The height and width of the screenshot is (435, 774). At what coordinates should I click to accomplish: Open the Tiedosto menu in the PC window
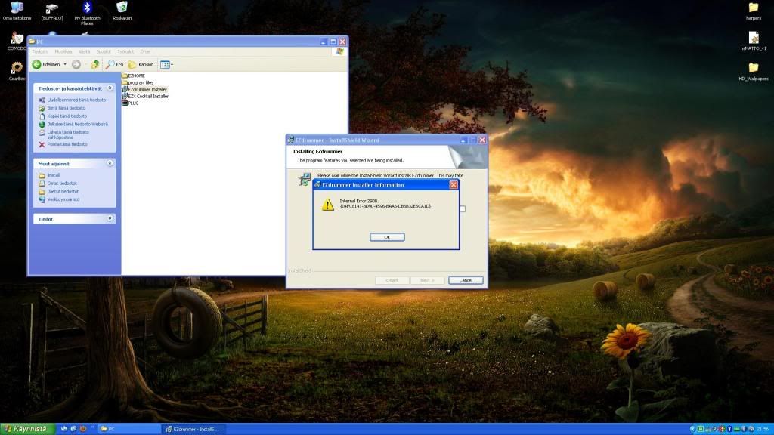click(x=41, y=52)
